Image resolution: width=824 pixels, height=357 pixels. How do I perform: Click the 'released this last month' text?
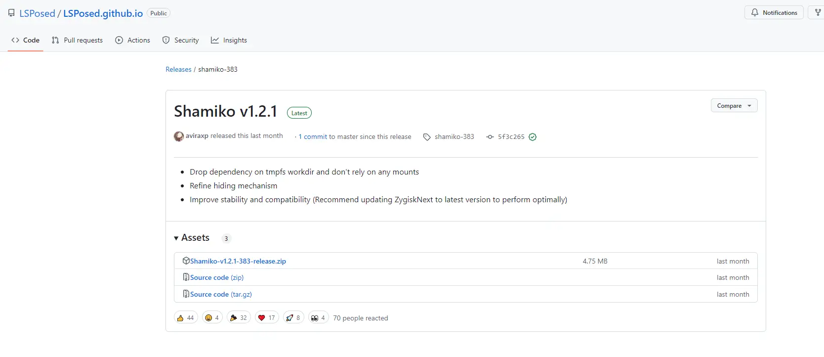click(x=247, y=136)
